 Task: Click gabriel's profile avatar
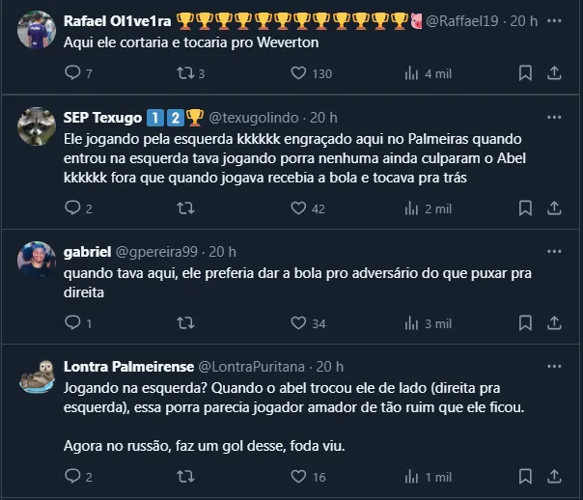(37, 260)
